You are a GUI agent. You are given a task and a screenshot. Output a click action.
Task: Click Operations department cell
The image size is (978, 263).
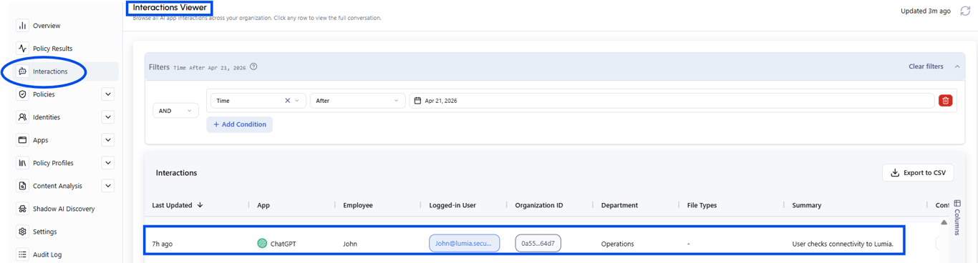[x=618, y=244]
